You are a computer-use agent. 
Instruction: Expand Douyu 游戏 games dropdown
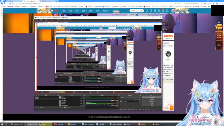pos(91,11)
